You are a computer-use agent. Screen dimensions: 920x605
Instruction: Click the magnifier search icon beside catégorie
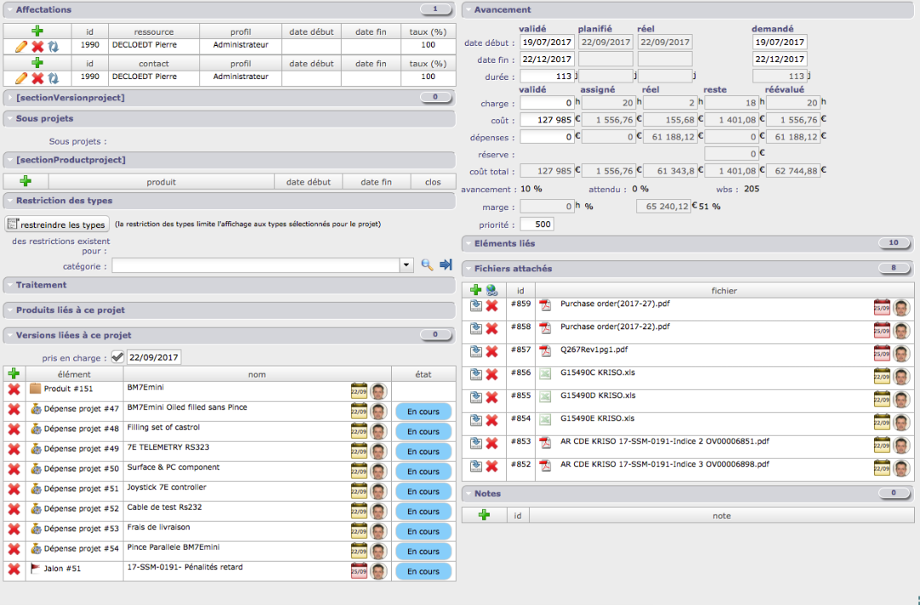(427, 265)
